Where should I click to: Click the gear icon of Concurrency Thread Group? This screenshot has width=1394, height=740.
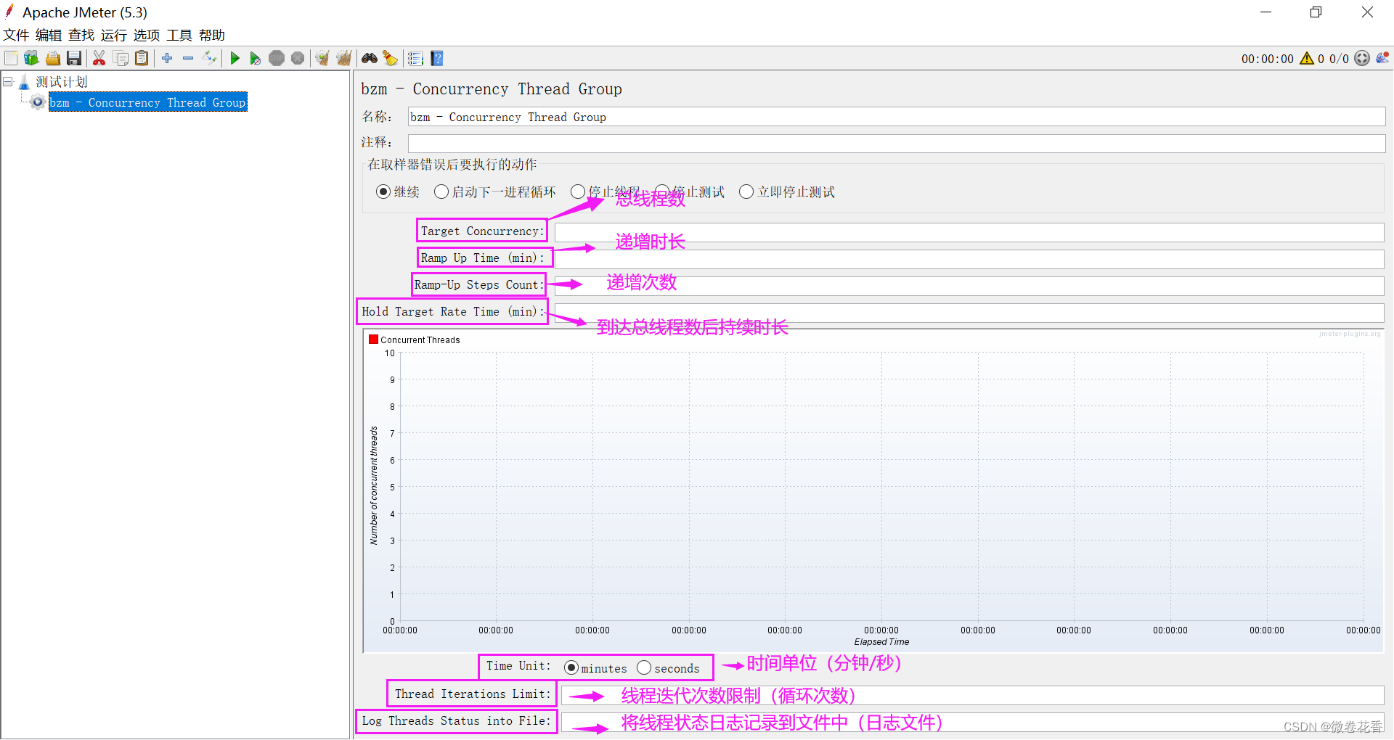pyautogui.click(x=38, y=102)
